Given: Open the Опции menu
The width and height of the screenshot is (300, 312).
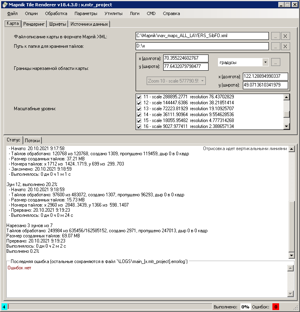Looking at the screenshot, I should click(x=31, y=13).
